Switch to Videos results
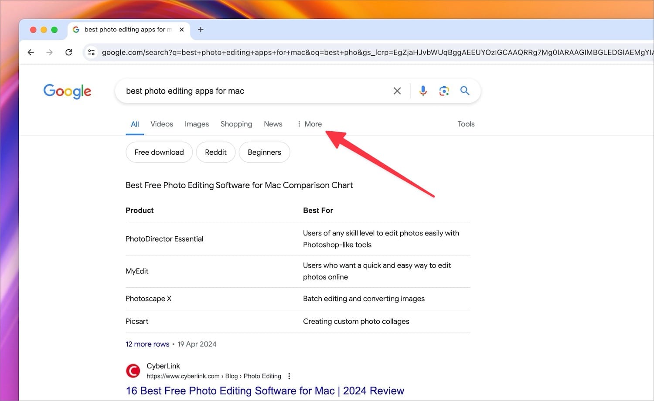 click(x=162, y=124)
